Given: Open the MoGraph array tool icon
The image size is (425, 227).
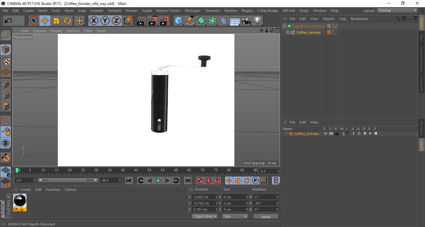Looking at the screenshot, I should pyautogui.click(x=212, y=21).
